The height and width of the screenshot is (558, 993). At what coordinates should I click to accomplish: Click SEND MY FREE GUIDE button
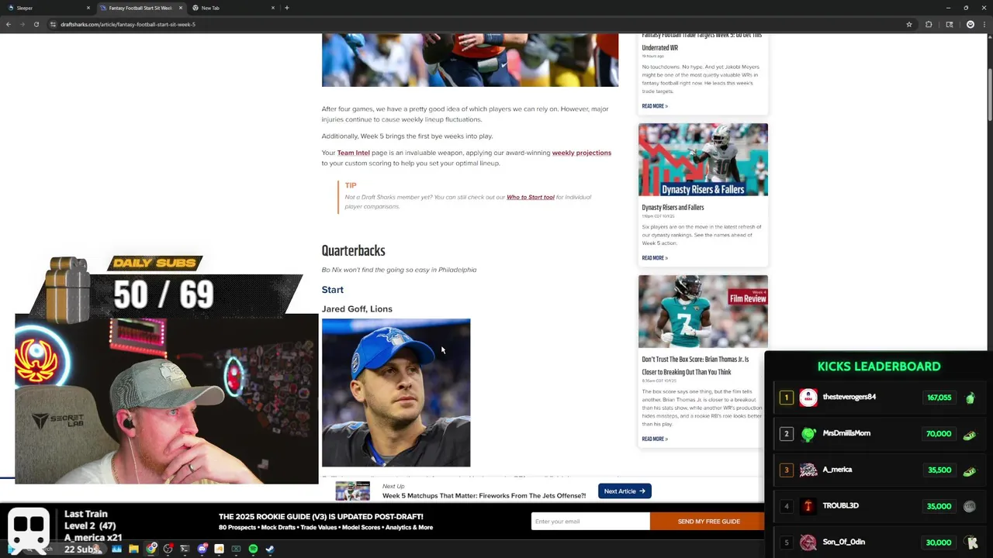(708, 522)
